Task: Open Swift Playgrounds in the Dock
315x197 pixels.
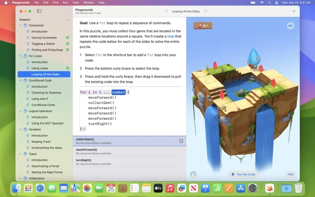Action: pos(269,188)
